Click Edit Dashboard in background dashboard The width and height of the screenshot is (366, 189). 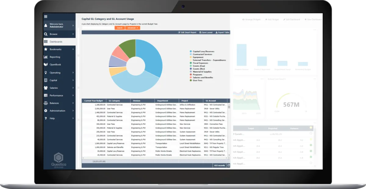coord(292,19)
